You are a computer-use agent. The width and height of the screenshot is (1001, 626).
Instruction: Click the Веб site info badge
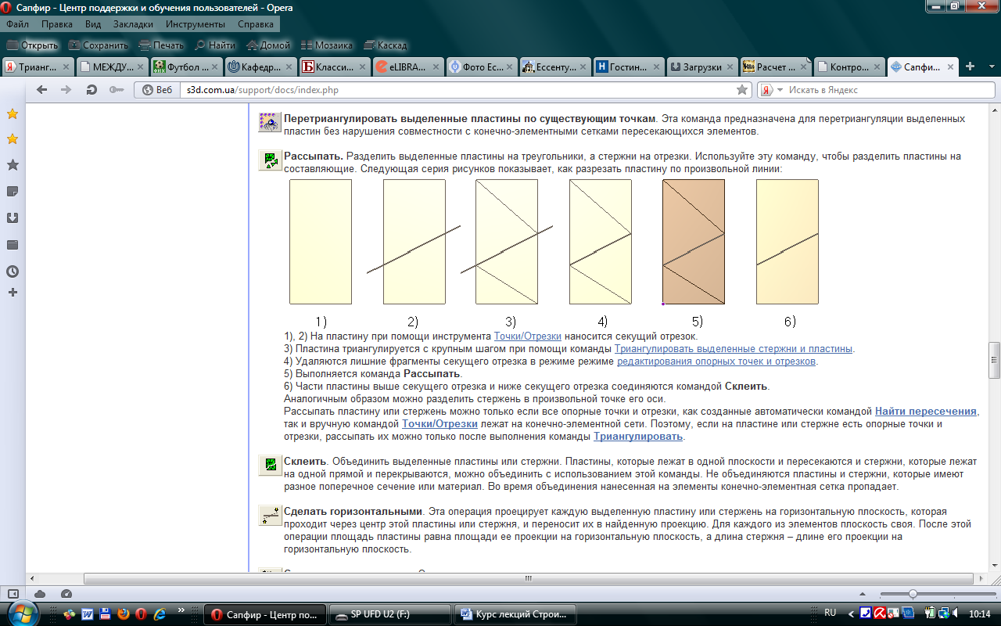pyautogui.click(x=157, y=90)
